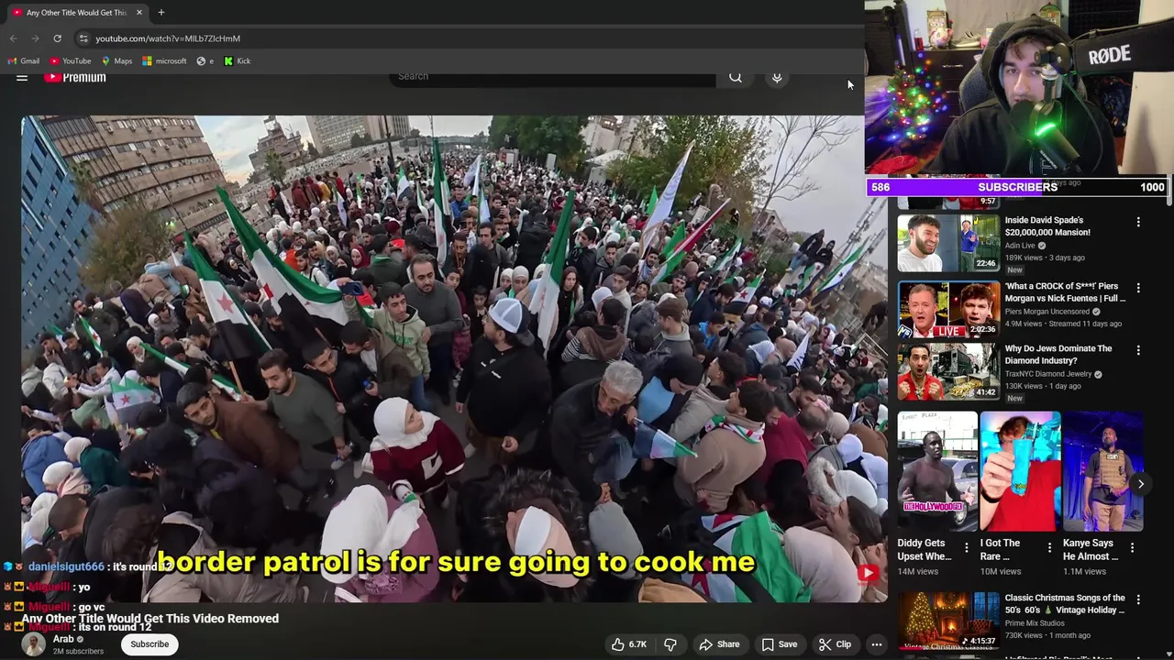Click the search magnifier button
The width and height of the screenshot is (1174, 660).
pos(736,77)
